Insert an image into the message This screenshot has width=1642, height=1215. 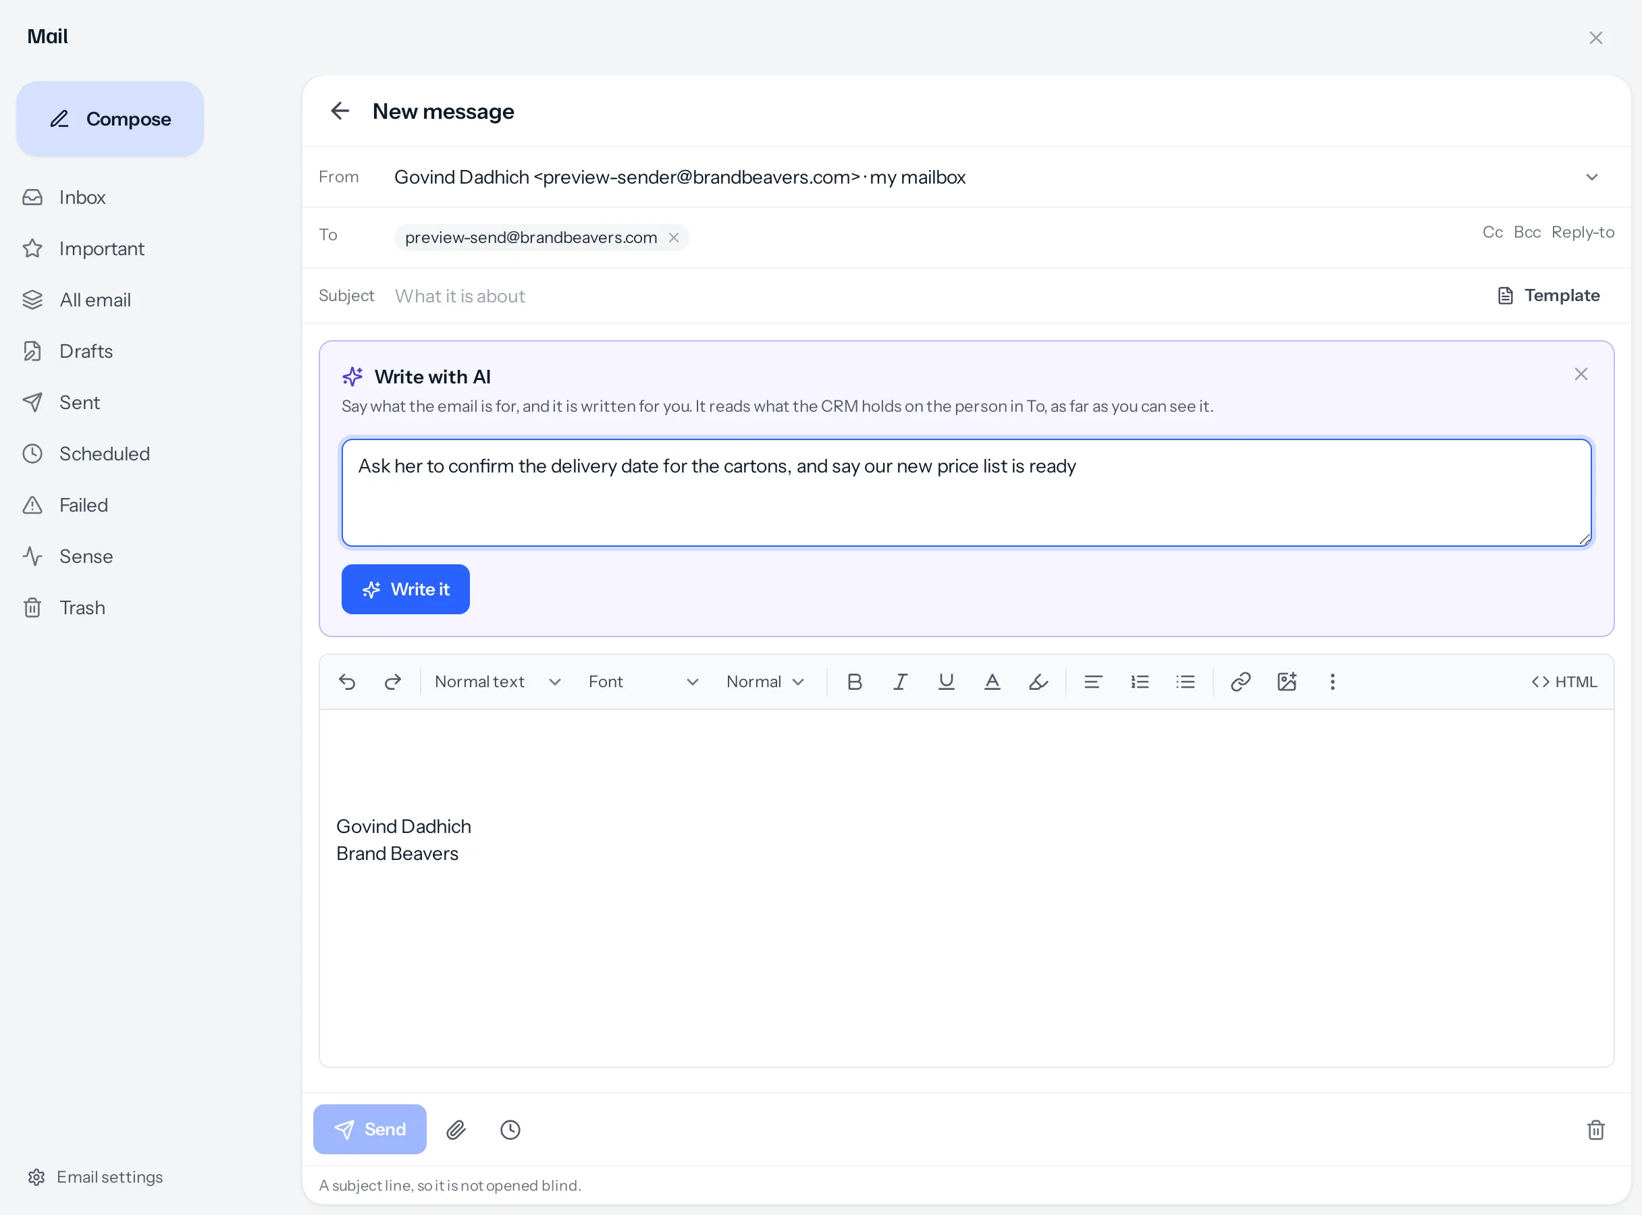1287,682
